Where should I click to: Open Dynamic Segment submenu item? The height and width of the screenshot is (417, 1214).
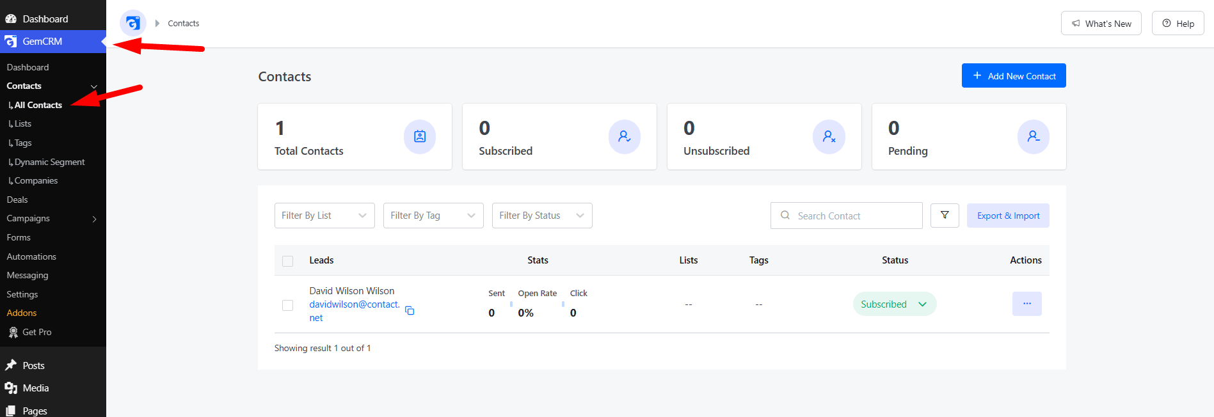(x=49, y=162)
